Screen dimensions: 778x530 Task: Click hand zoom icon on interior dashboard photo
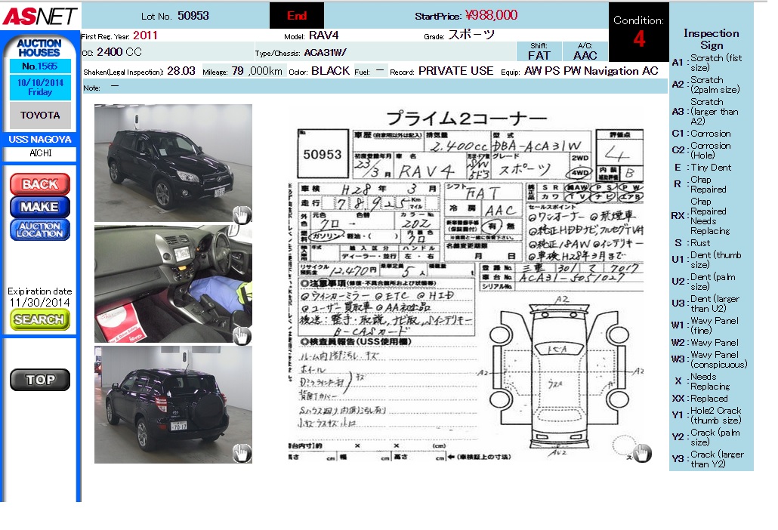click(x=241, y=335)
